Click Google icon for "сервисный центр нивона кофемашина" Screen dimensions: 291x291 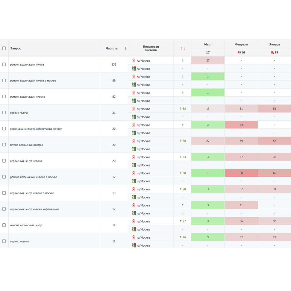tap(134, 213)
